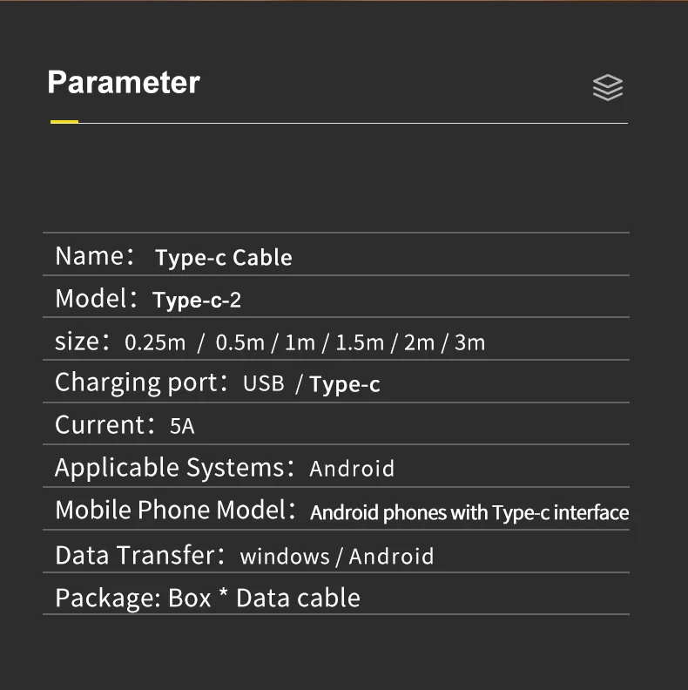Viewport: 688px width, 690px height.
Task: Click the Model value Type-c-2
Action: [197, 300]
